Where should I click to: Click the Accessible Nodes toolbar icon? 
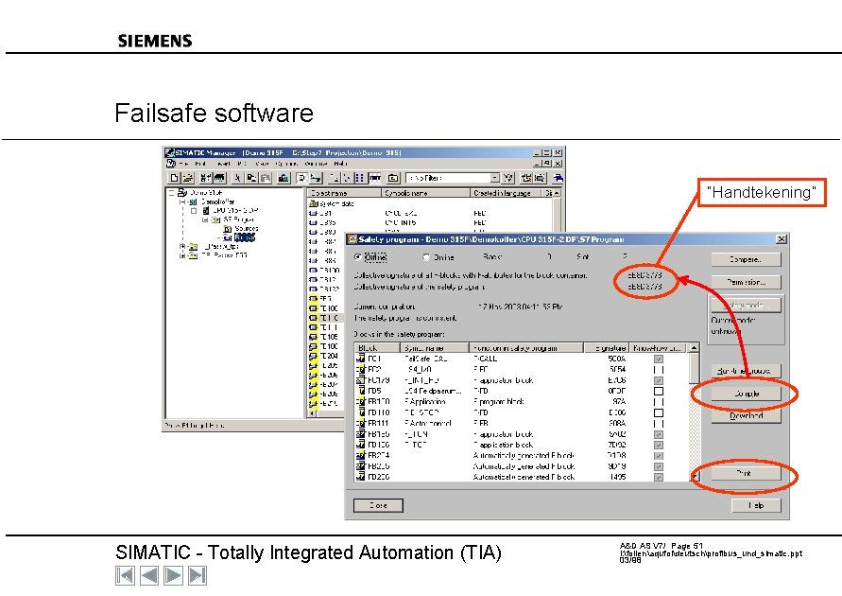coord(206,178)
